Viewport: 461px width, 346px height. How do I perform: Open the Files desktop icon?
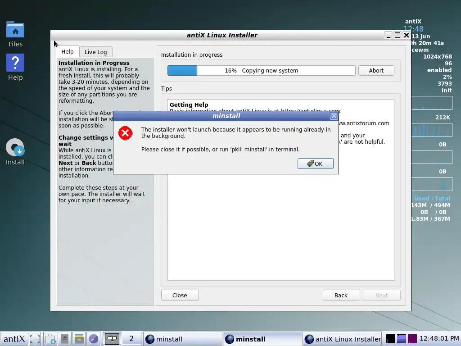point(15,34)
